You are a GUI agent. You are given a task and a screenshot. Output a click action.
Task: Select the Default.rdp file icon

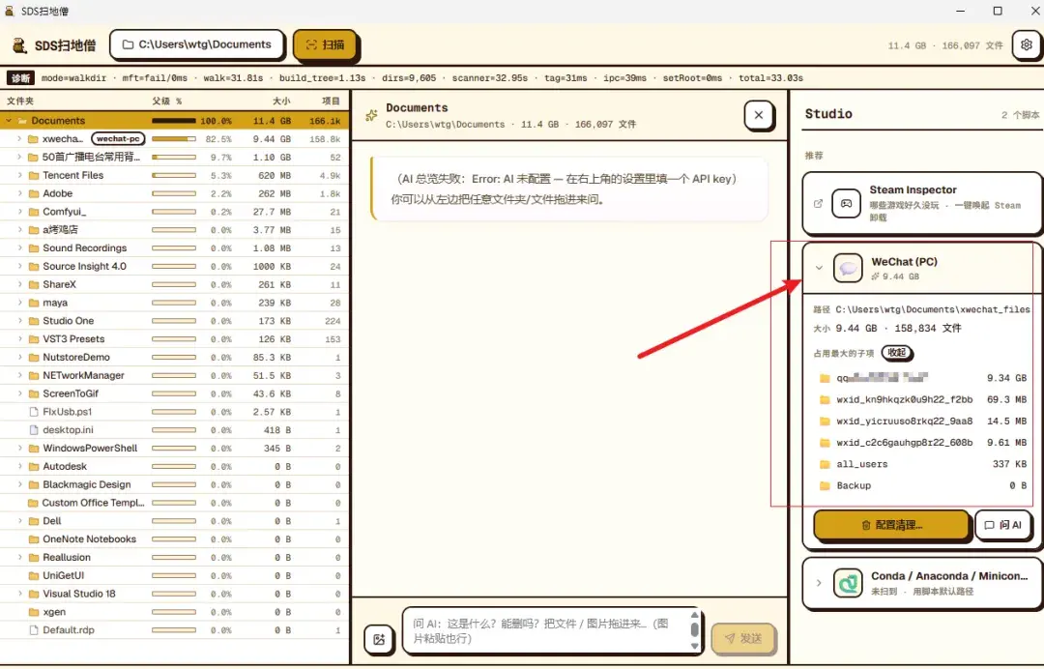point(33,629)
